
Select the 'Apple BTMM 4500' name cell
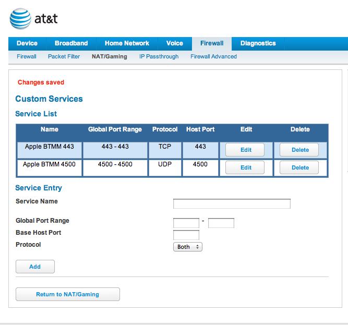coord(50,168)
